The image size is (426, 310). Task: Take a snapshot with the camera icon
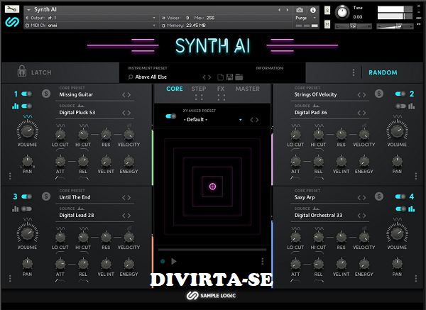pyautogui.click(x=300, y=10)
